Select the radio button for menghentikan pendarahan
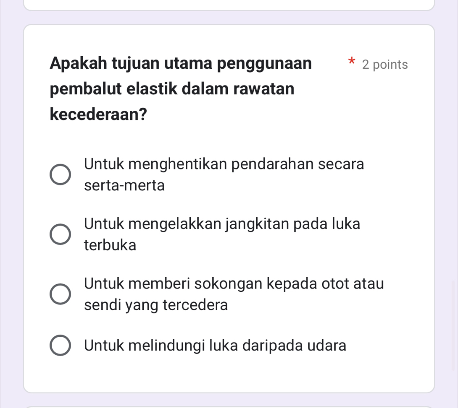The image size is (458, 408). [x=61, y=174]
